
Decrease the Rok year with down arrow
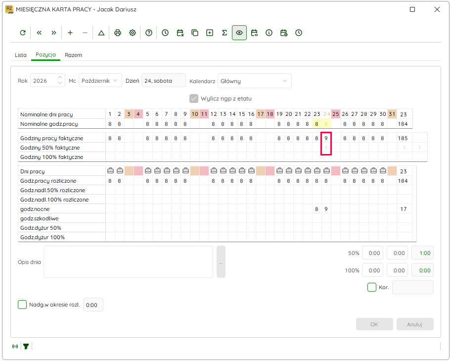tap(60, 83)
